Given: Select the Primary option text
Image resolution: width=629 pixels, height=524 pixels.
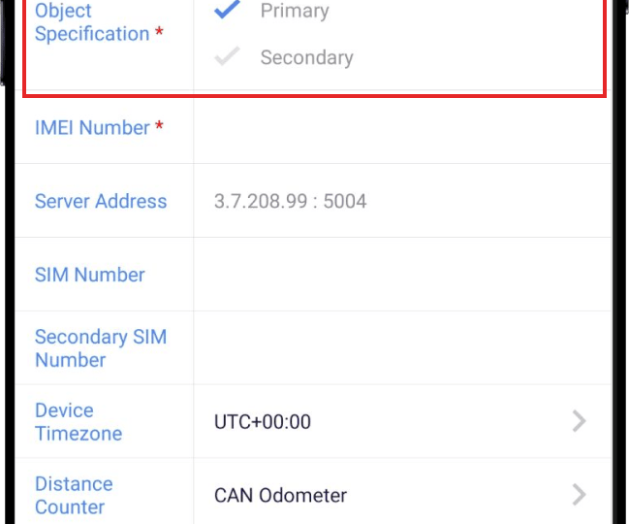Looking at the screenshot, I should tap(295, 11).
